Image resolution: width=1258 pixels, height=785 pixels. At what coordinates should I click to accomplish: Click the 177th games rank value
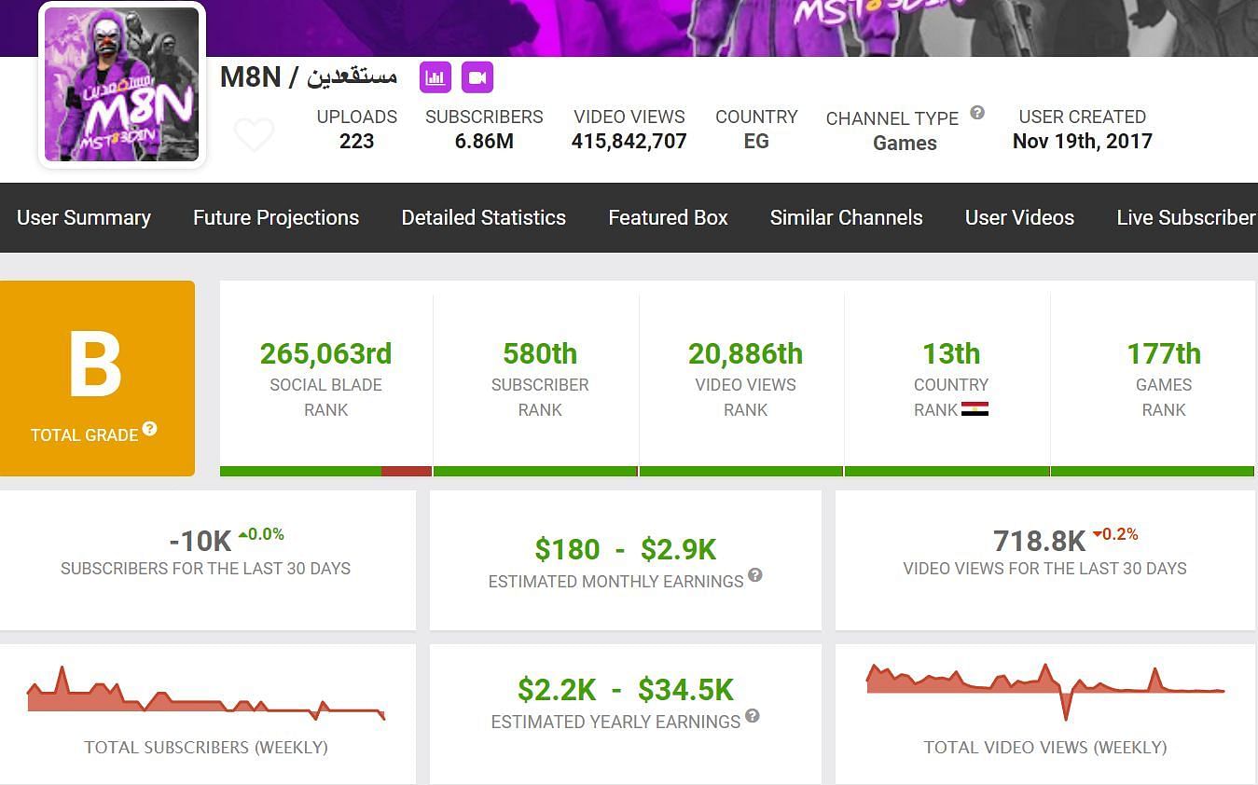pos(1164,353)
